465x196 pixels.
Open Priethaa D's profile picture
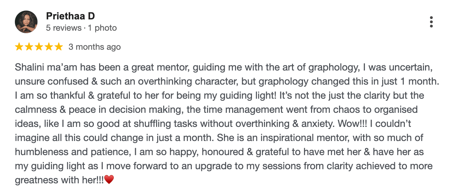(26, 22)
